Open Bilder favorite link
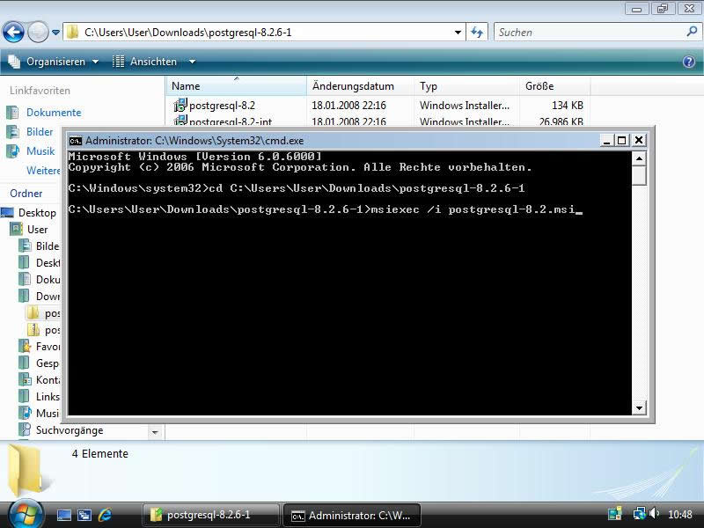The height and width of the screenshot is (528, 704). [40, 131]
